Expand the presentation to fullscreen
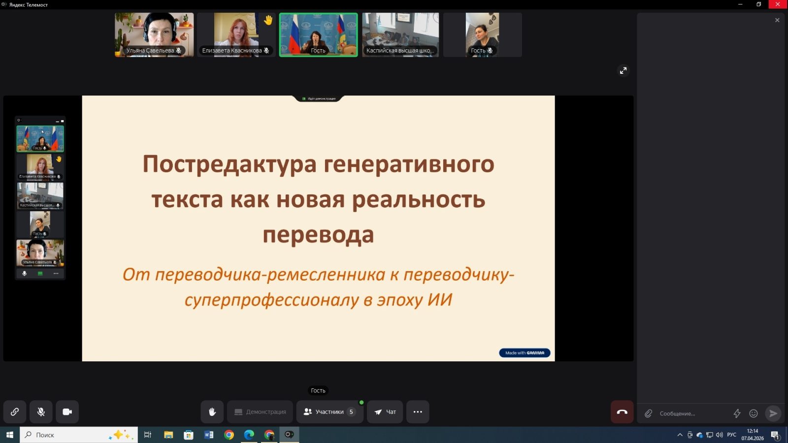The height and width of the screenshot is (443, 788). pyautogui.click(x=624, y=71)
